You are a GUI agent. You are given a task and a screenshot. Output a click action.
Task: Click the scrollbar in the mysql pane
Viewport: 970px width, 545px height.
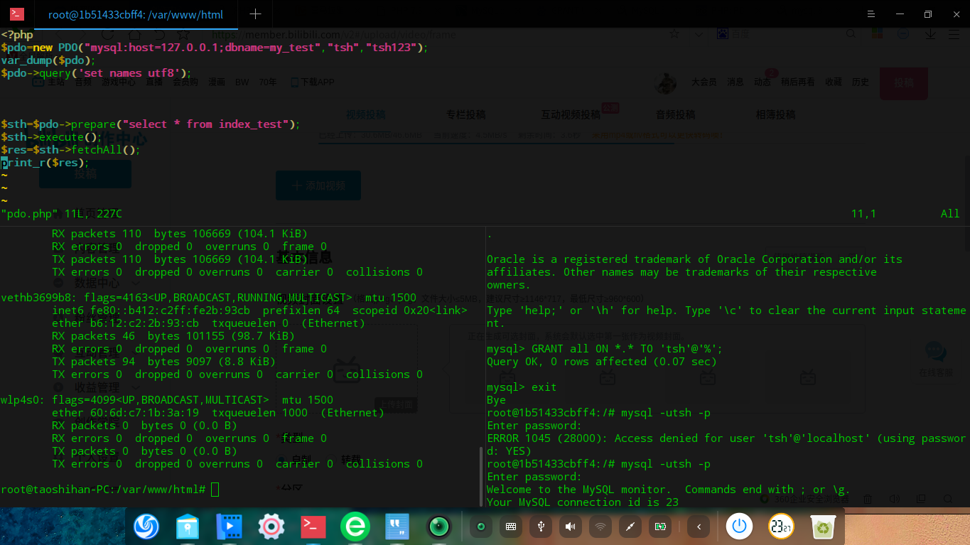click(481, 476)
